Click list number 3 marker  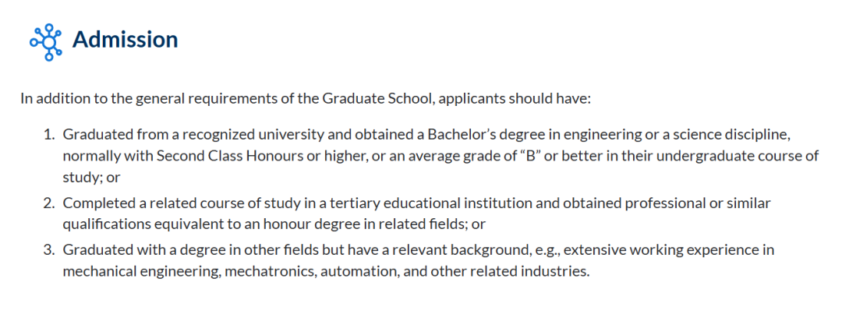coord(49,251)
